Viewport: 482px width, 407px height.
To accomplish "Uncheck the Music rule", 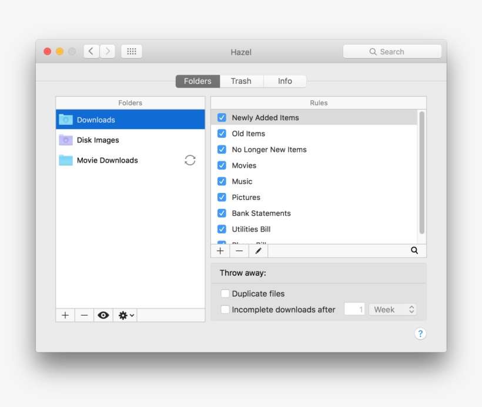I will coord(222,181).
